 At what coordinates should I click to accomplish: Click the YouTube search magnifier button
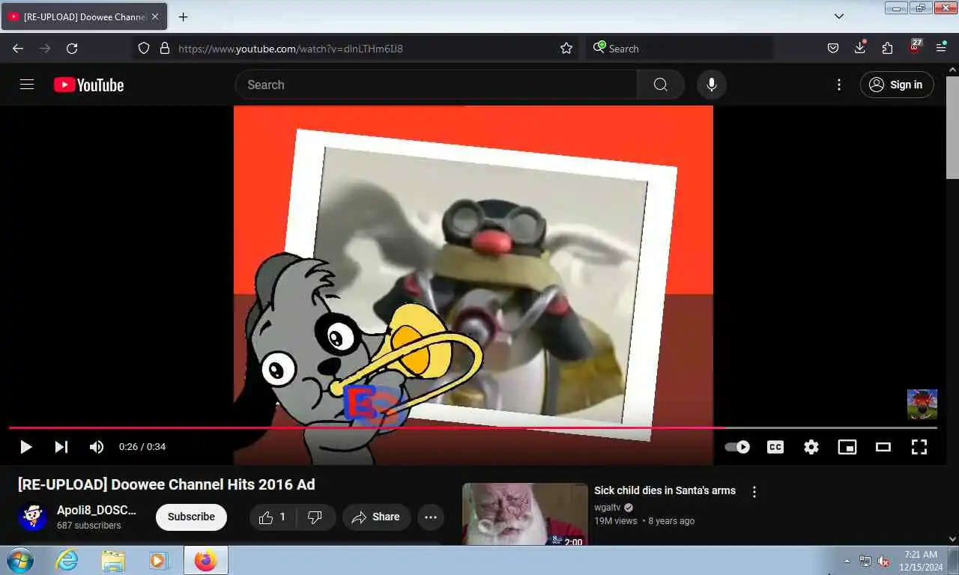point(660,85)
